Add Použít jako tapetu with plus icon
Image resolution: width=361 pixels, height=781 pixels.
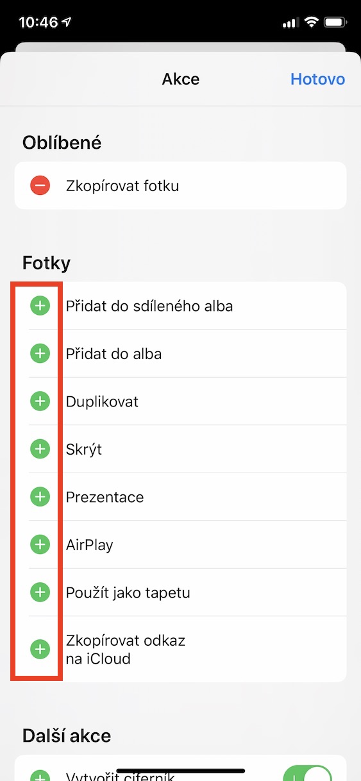[40, 592]
